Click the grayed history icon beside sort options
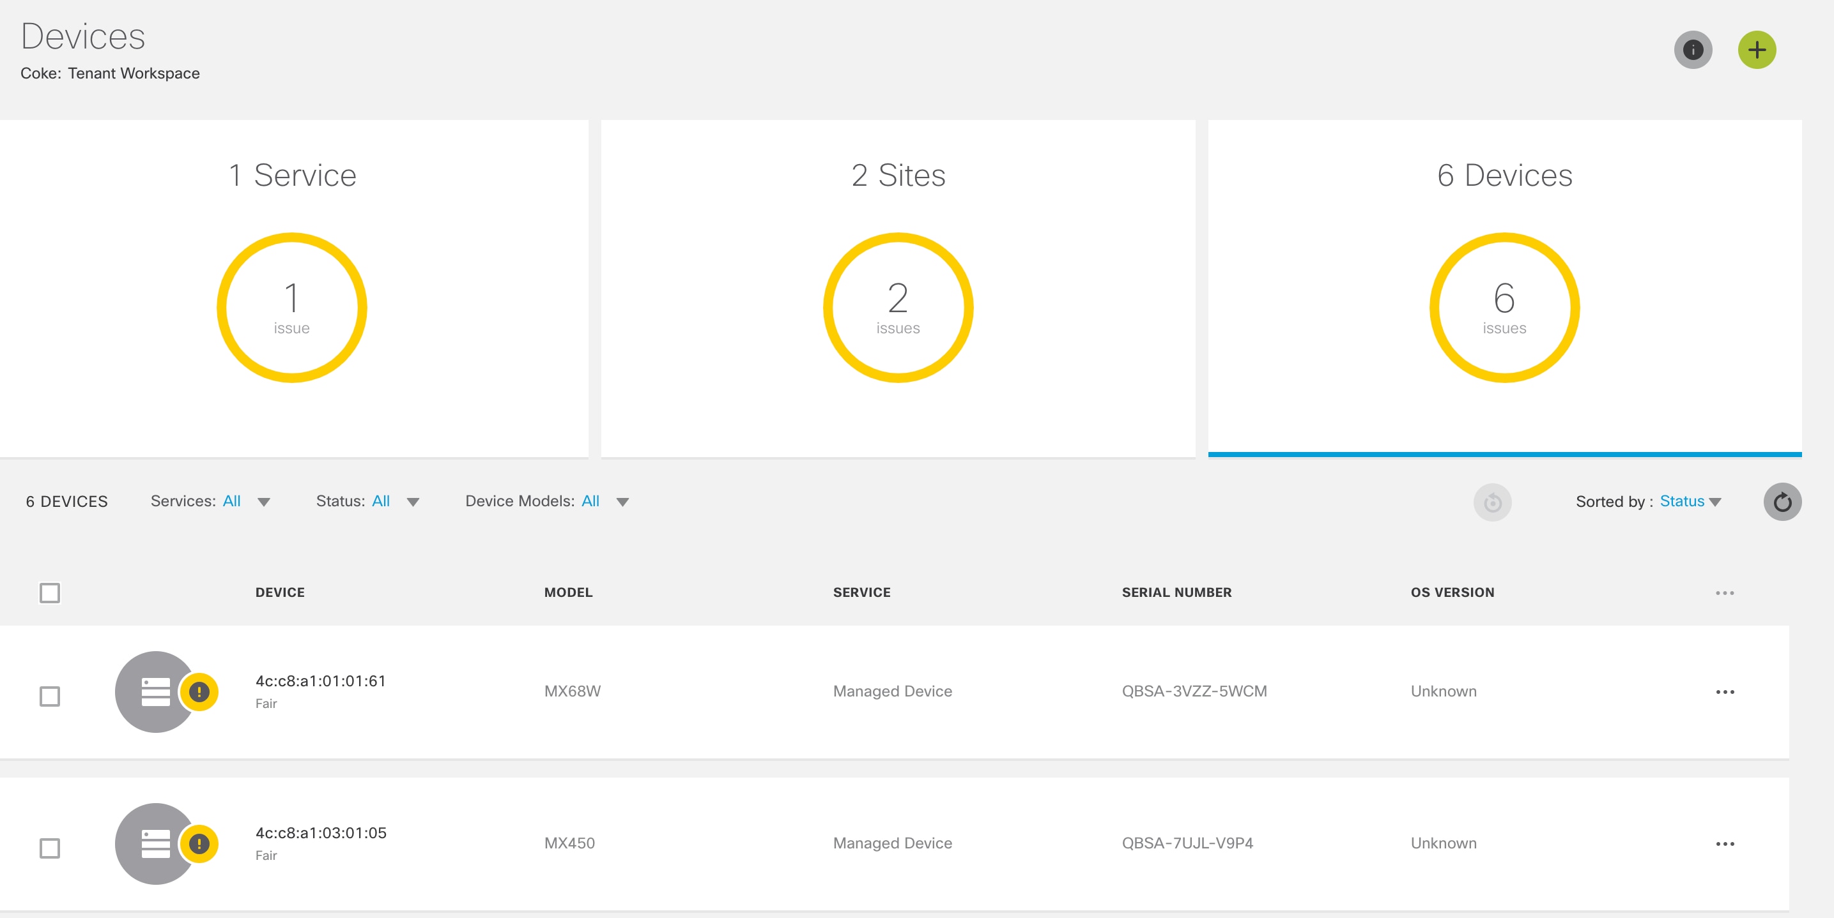Viewport: 1834px width, 918px height. 1492,502
